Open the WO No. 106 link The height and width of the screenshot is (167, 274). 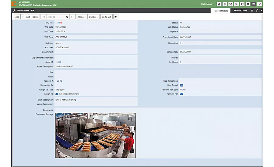point(58,23)
